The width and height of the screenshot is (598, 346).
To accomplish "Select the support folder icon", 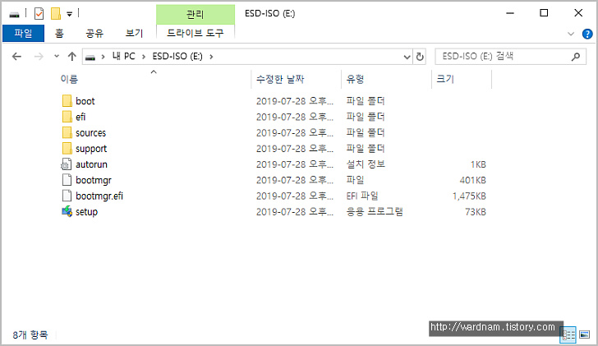I will tap(67, 149).
